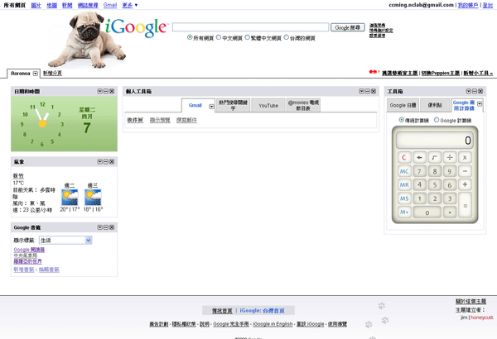Screen dimensions: 497x339
Task: Open the 新竹 city weather link
Action: [x=18, y=176]
